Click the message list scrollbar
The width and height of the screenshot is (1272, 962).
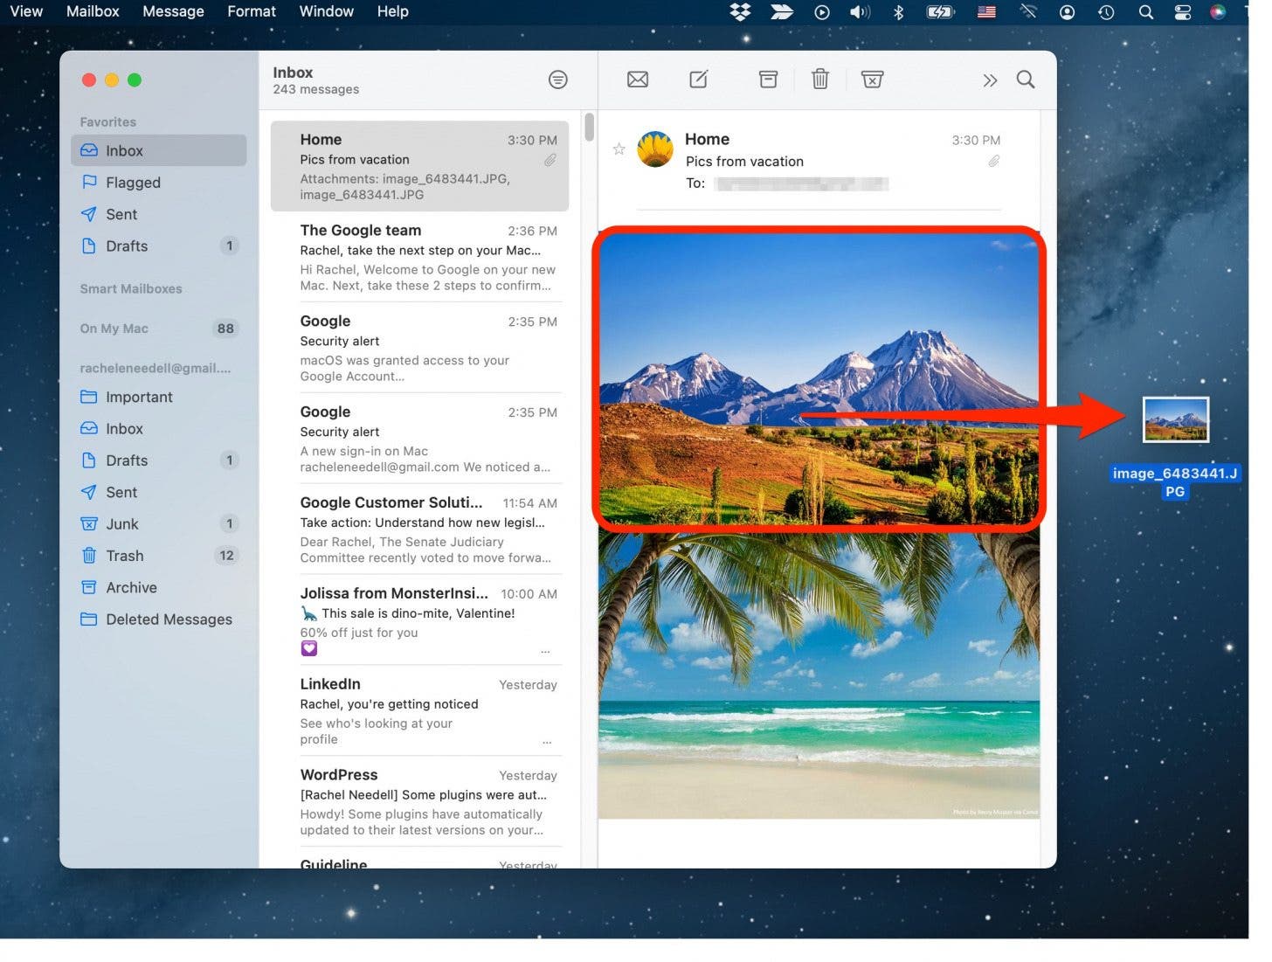[x=590, y=128]
